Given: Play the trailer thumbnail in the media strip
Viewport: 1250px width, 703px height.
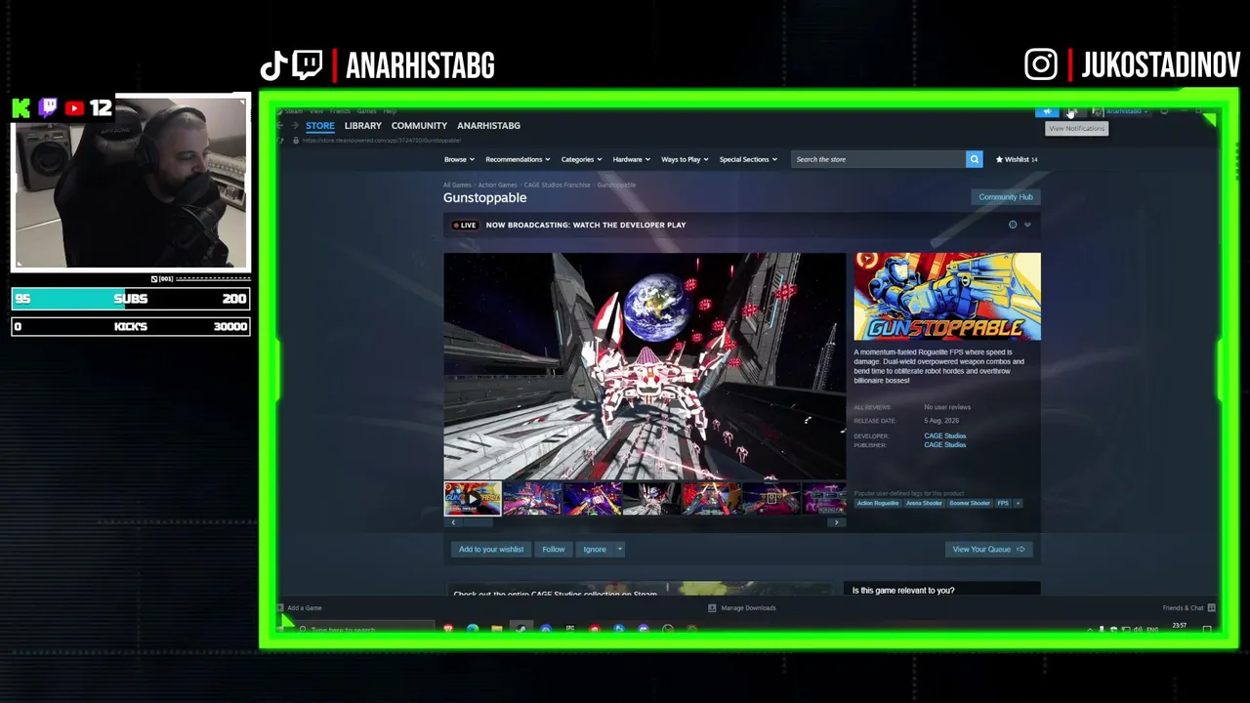Looking at the screenshot, I should pos(473,498).
